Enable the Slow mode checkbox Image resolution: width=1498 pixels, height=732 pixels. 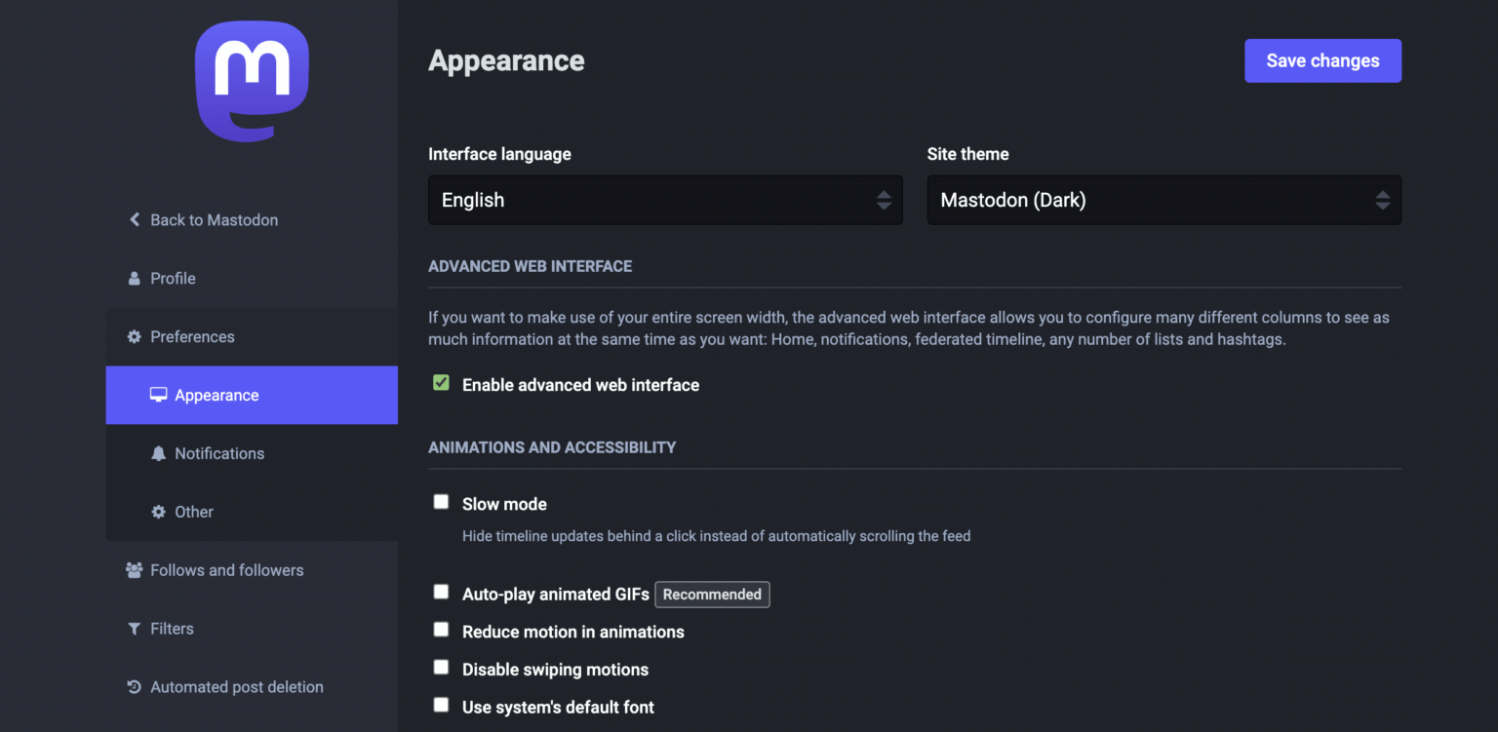tap(441, 502)
